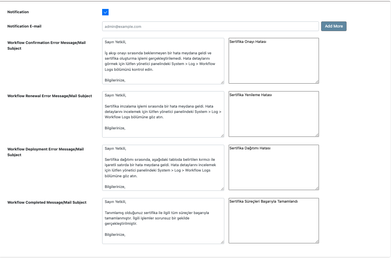Click the resize grip of the "Sertifika Yenileme Hatası" box

[317, 135]
